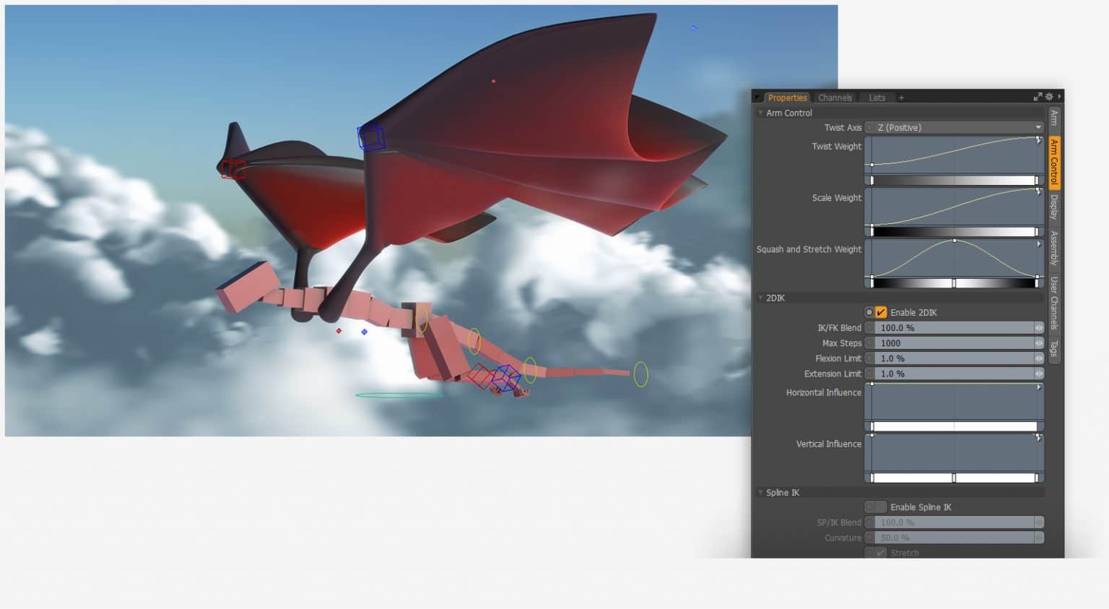Switch to the Channels tab

[835, 98]
